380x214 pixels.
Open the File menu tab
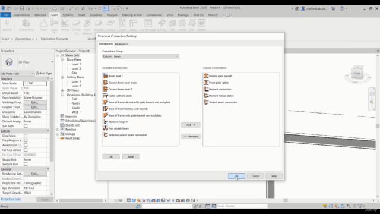pos(5,15)
